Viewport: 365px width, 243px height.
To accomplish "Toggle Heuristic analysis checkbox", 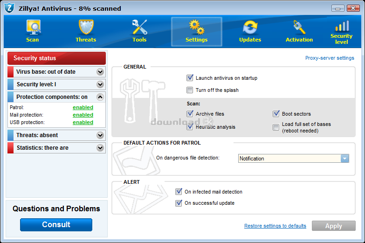I will coord(190,127).
